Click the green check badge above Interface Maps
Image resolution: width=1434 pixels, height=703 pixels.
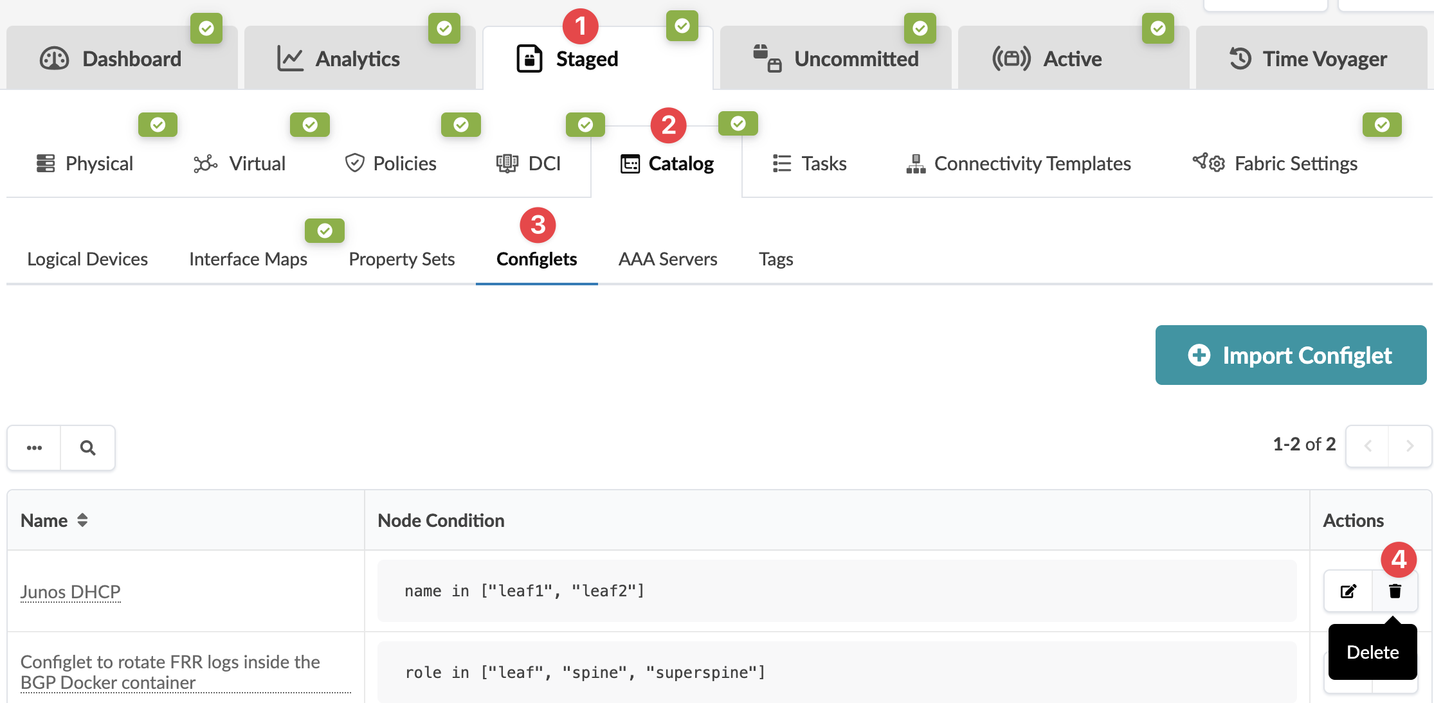[325, 231]
